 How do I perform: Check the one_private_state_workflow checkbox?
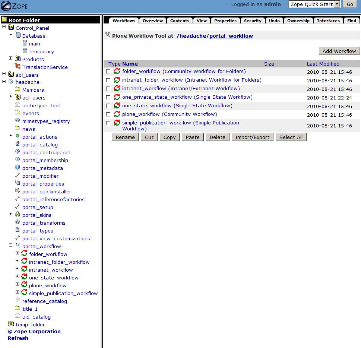click(x=108, y=97)
